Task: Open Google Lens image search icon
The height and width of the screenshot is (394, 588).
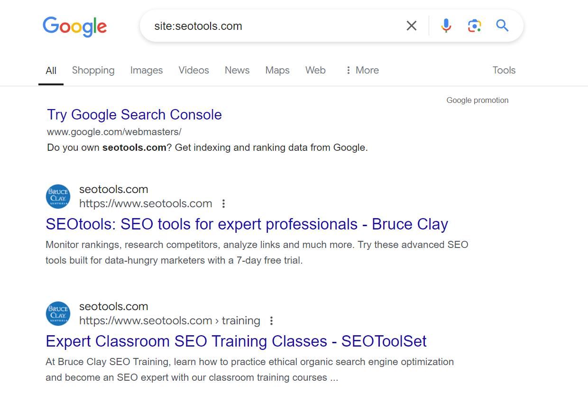Action: click(474, 26)
